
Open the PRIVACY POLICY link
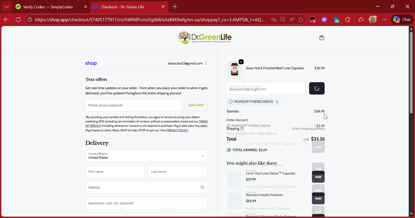pos(177,130)
